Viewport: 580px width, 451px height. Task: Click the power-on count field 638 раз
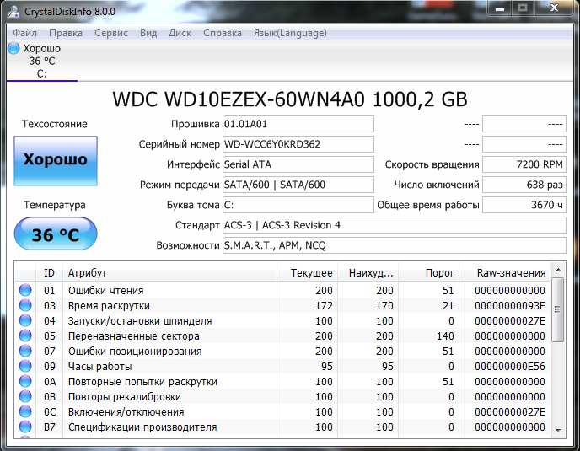click(524, 185)
